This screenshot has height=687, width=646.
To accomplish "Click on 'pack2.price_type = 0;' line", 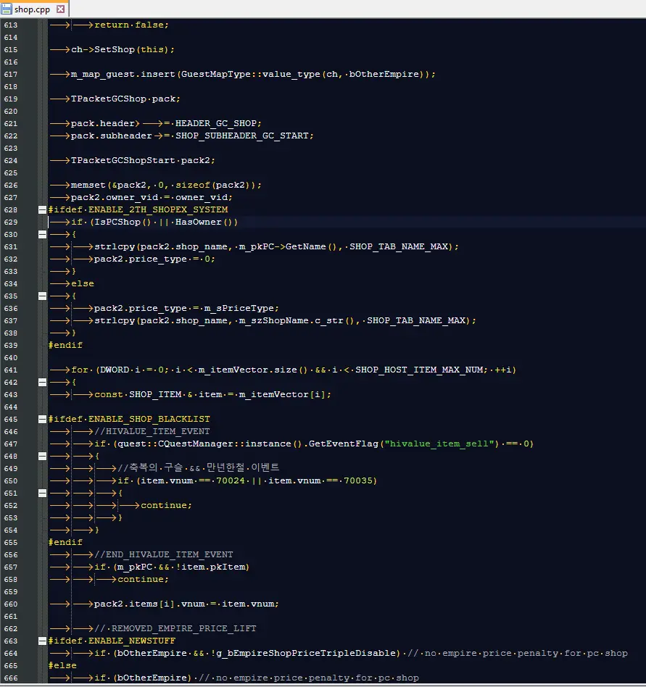I will pos(154,259).
